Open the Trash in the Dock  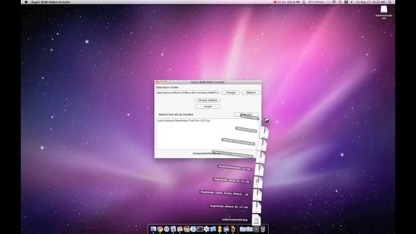coord(263,229)
